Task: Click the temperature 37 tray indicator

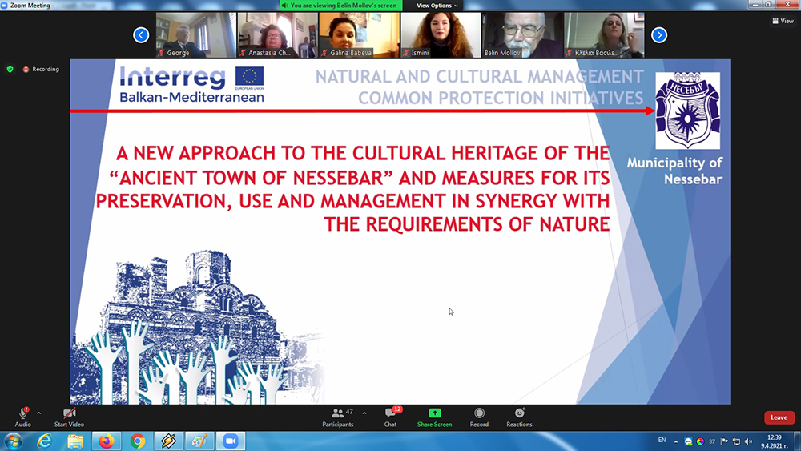Action: click(711, 441)
